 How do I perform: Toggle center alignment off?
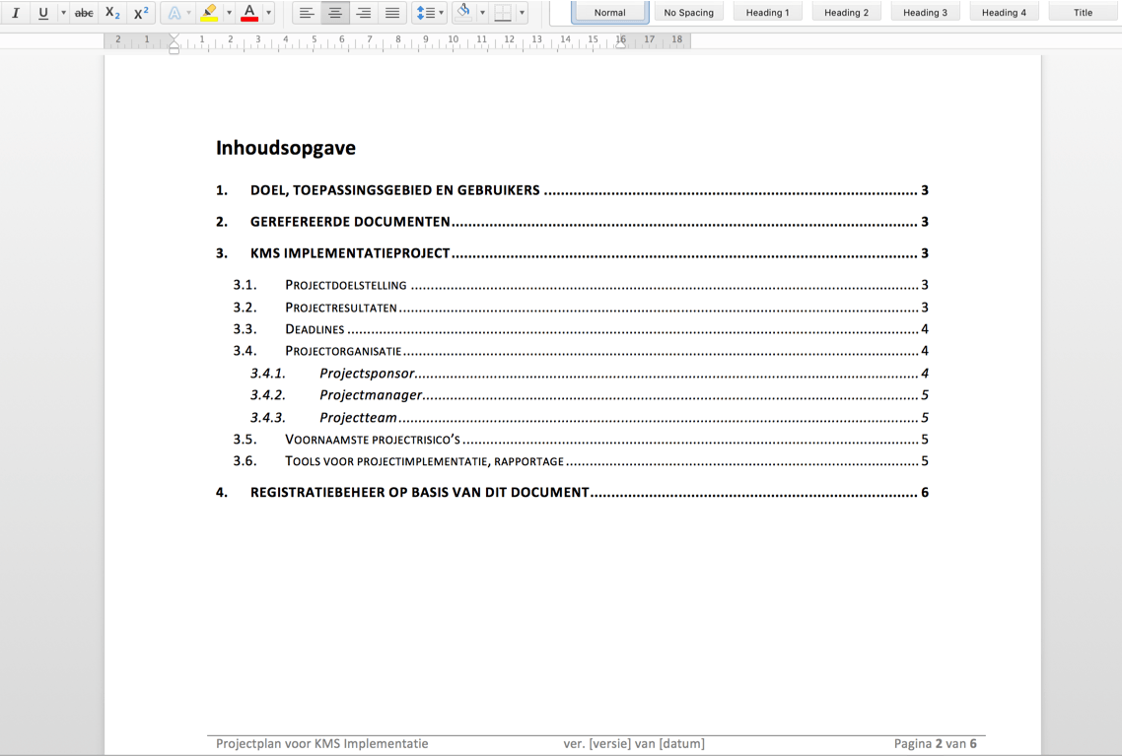[x=334, y=13]
